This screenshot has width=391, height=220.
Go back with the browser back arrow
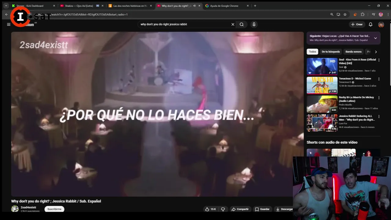(x=6, y=14)
